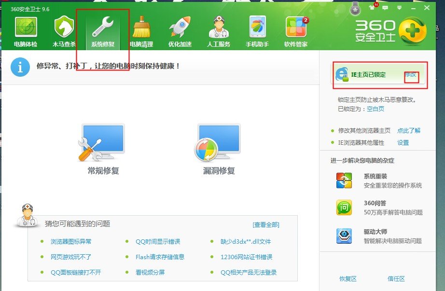Click 查看全部 to view all issues

tap(266, 224)
